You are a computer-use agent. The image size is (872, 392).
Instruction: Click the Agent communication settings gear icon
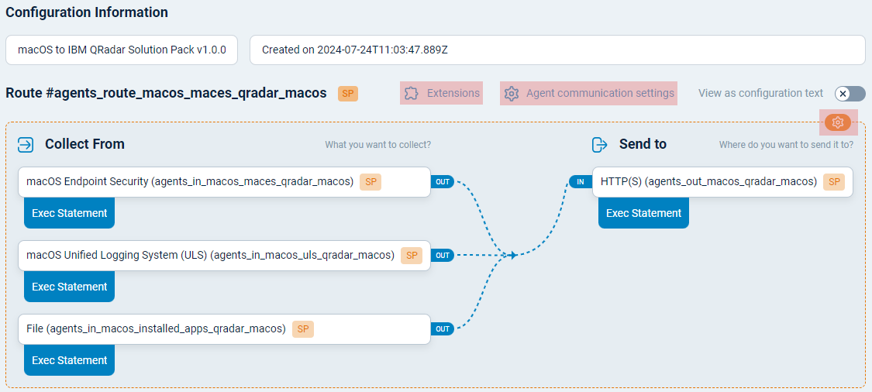pos(511,94)
